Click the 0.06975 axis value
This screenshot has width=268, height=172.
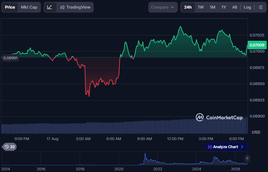pyautogui.click(x=257, y=68)
